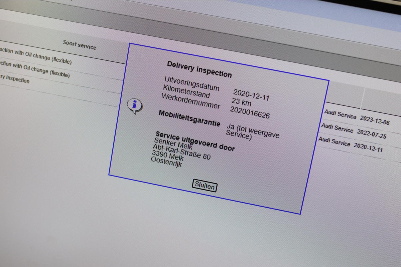Select the dealer name "Senker Melk"

[x=173, y=143]
